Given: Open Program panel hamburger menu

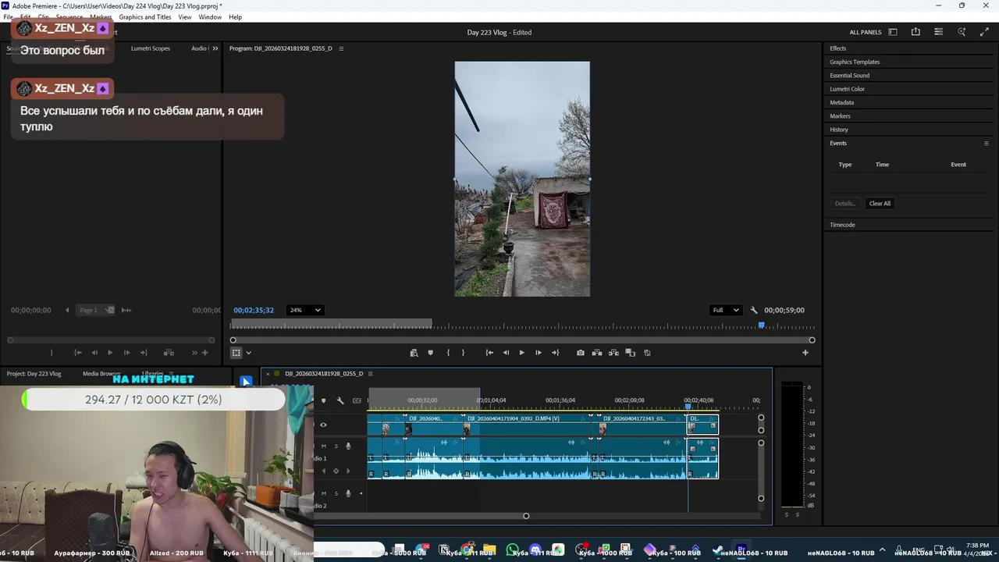Looking at the screenshot, I should point(341,48).
